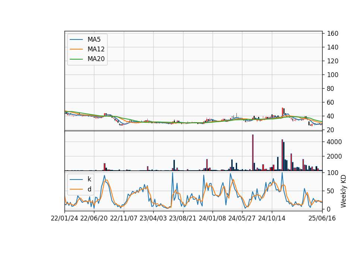Click the tallest volume bar

(253, 153)
